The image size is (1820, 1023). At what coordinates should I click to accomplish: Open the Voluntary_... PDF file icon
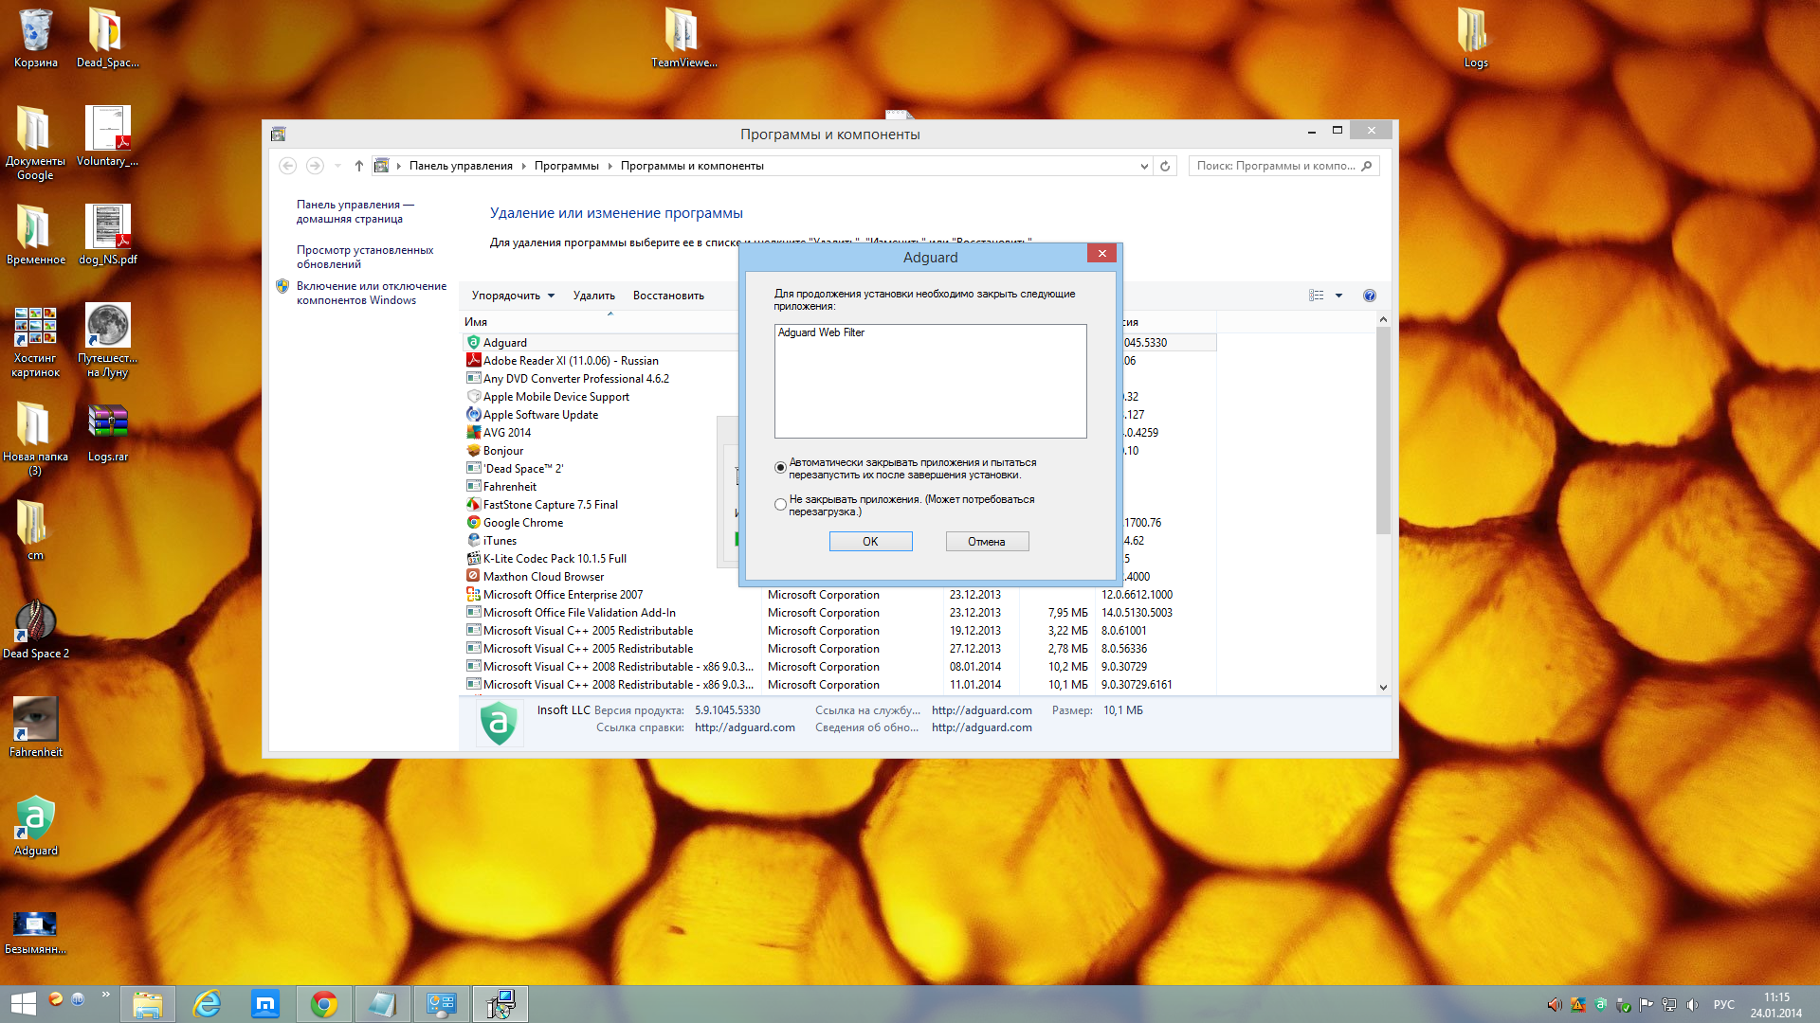107,136
